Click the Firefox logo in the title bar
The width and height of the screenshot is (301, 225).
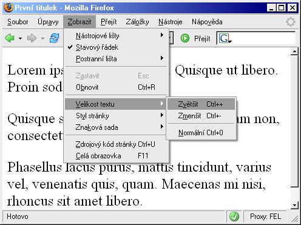point(8,8)
